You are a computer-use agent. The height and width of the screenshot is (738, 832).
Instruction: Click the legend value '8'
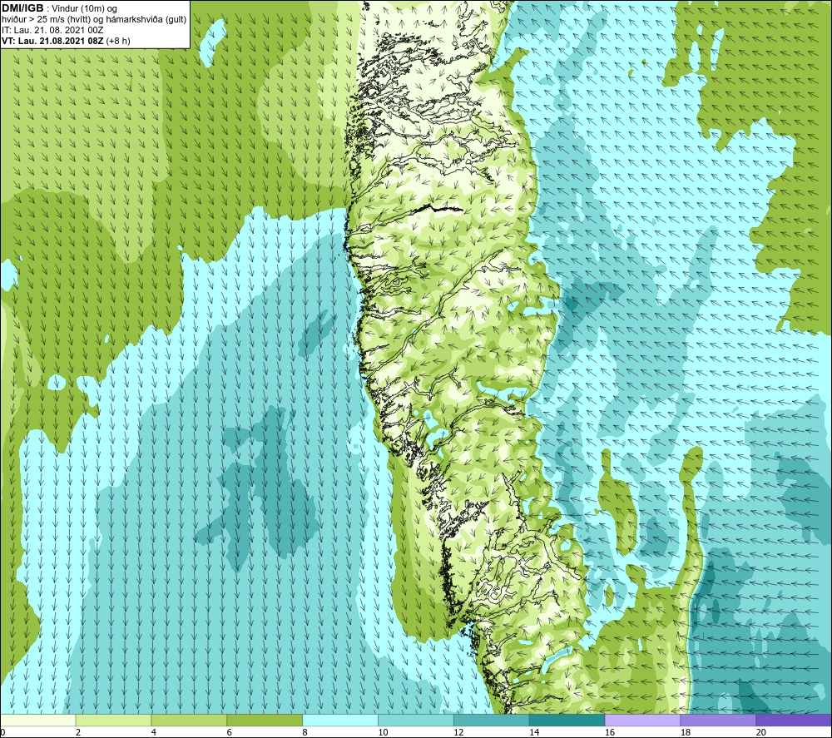(x=305, y=732)
